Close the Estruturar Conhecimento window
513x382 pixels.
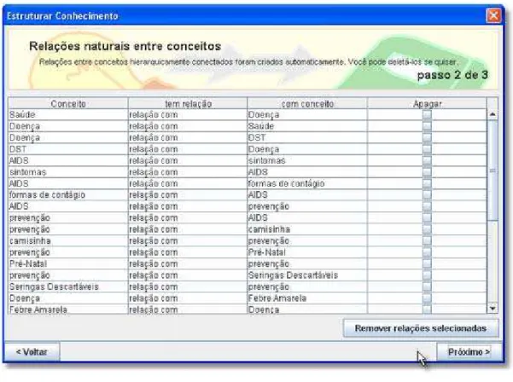pos(493,15)
